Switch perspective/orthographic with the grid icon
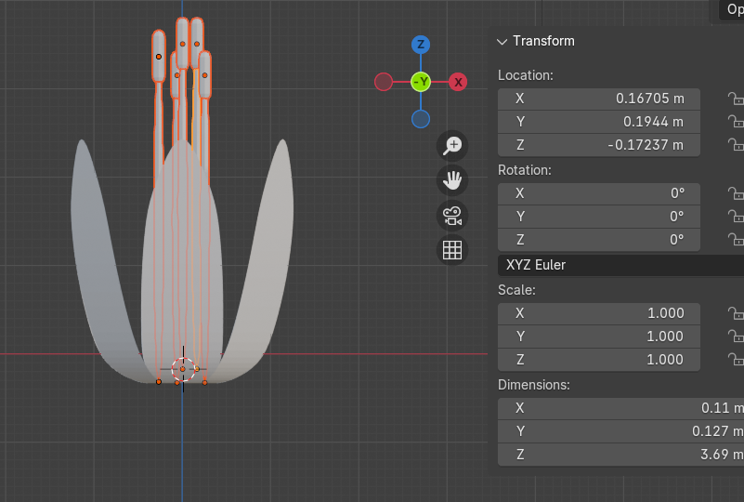744x502 pixels. tap(452, 250)
